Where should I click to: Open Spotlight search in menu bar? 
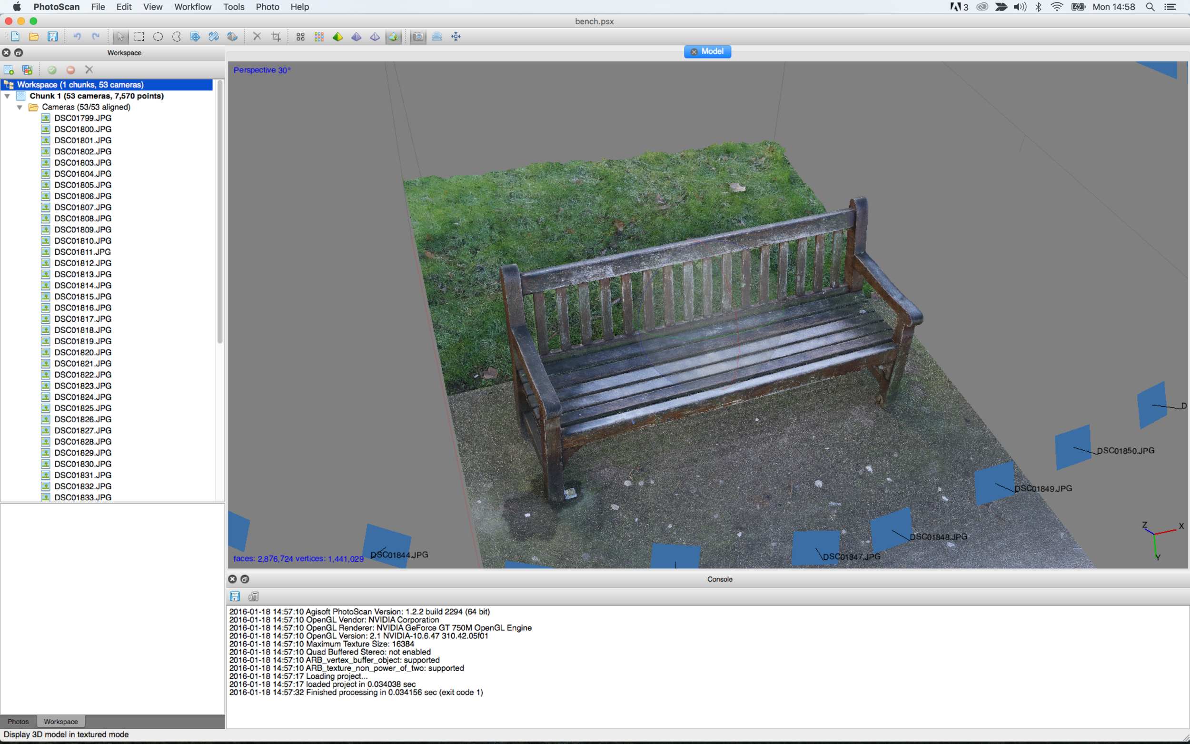click(x=1150, y=7)
